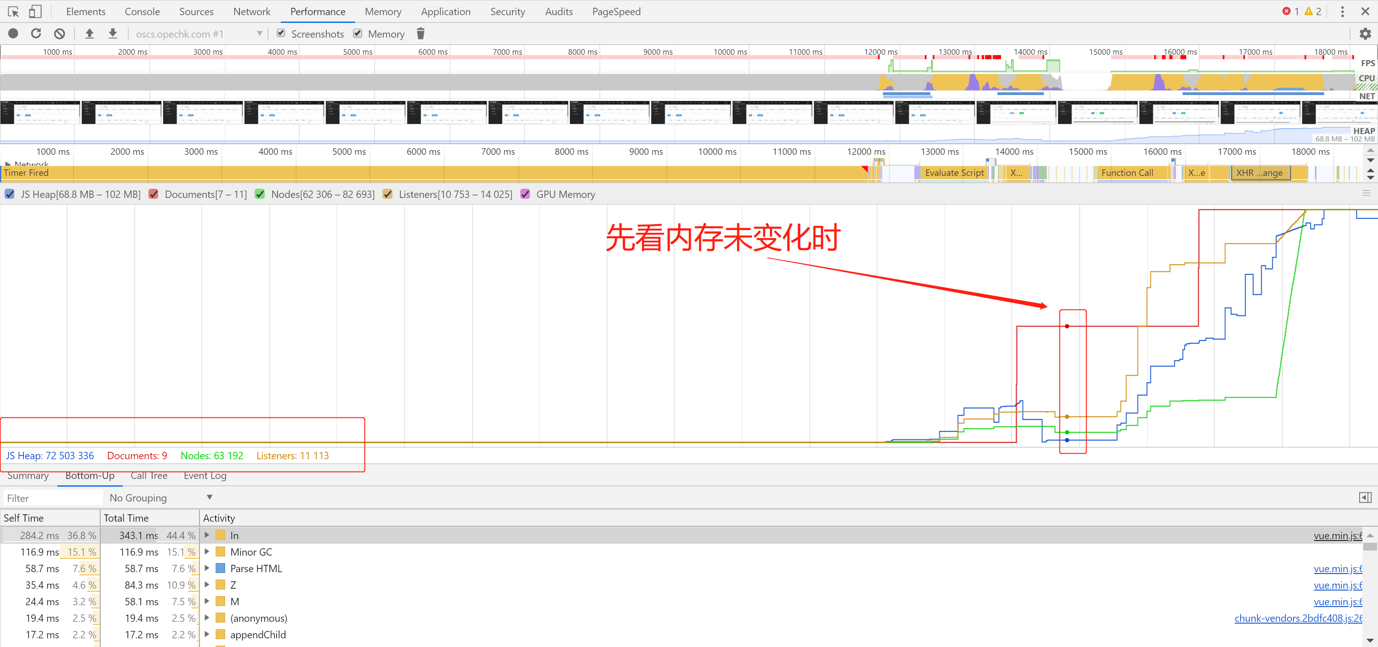Open the oscs.opechk.com profile dropdown

pos(199,34)
